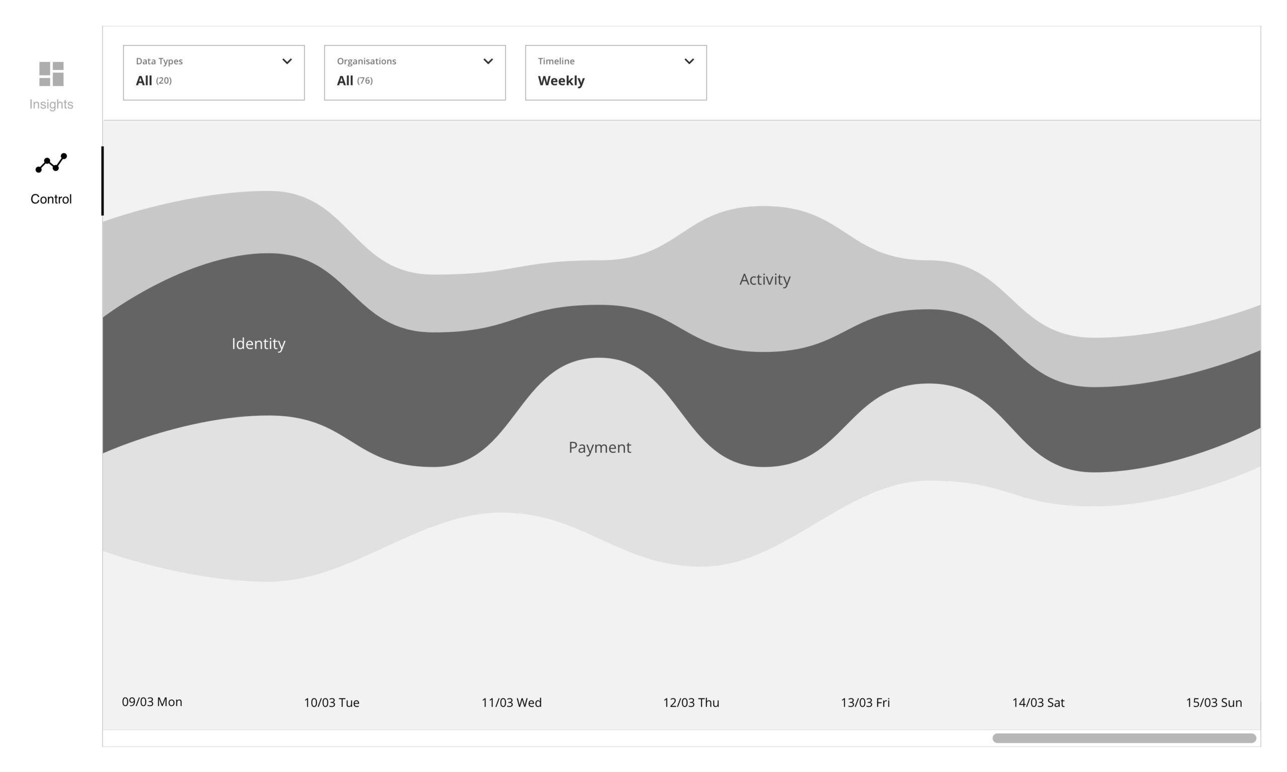The height and width of the screenshot is (772, 1287).
Task: Click the 'Weekly' timeline value
Action: coord(562,80)
